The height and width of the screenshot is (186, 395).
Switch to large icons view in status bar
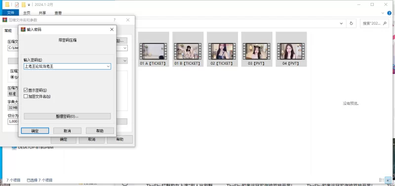(x=389, y=180)
